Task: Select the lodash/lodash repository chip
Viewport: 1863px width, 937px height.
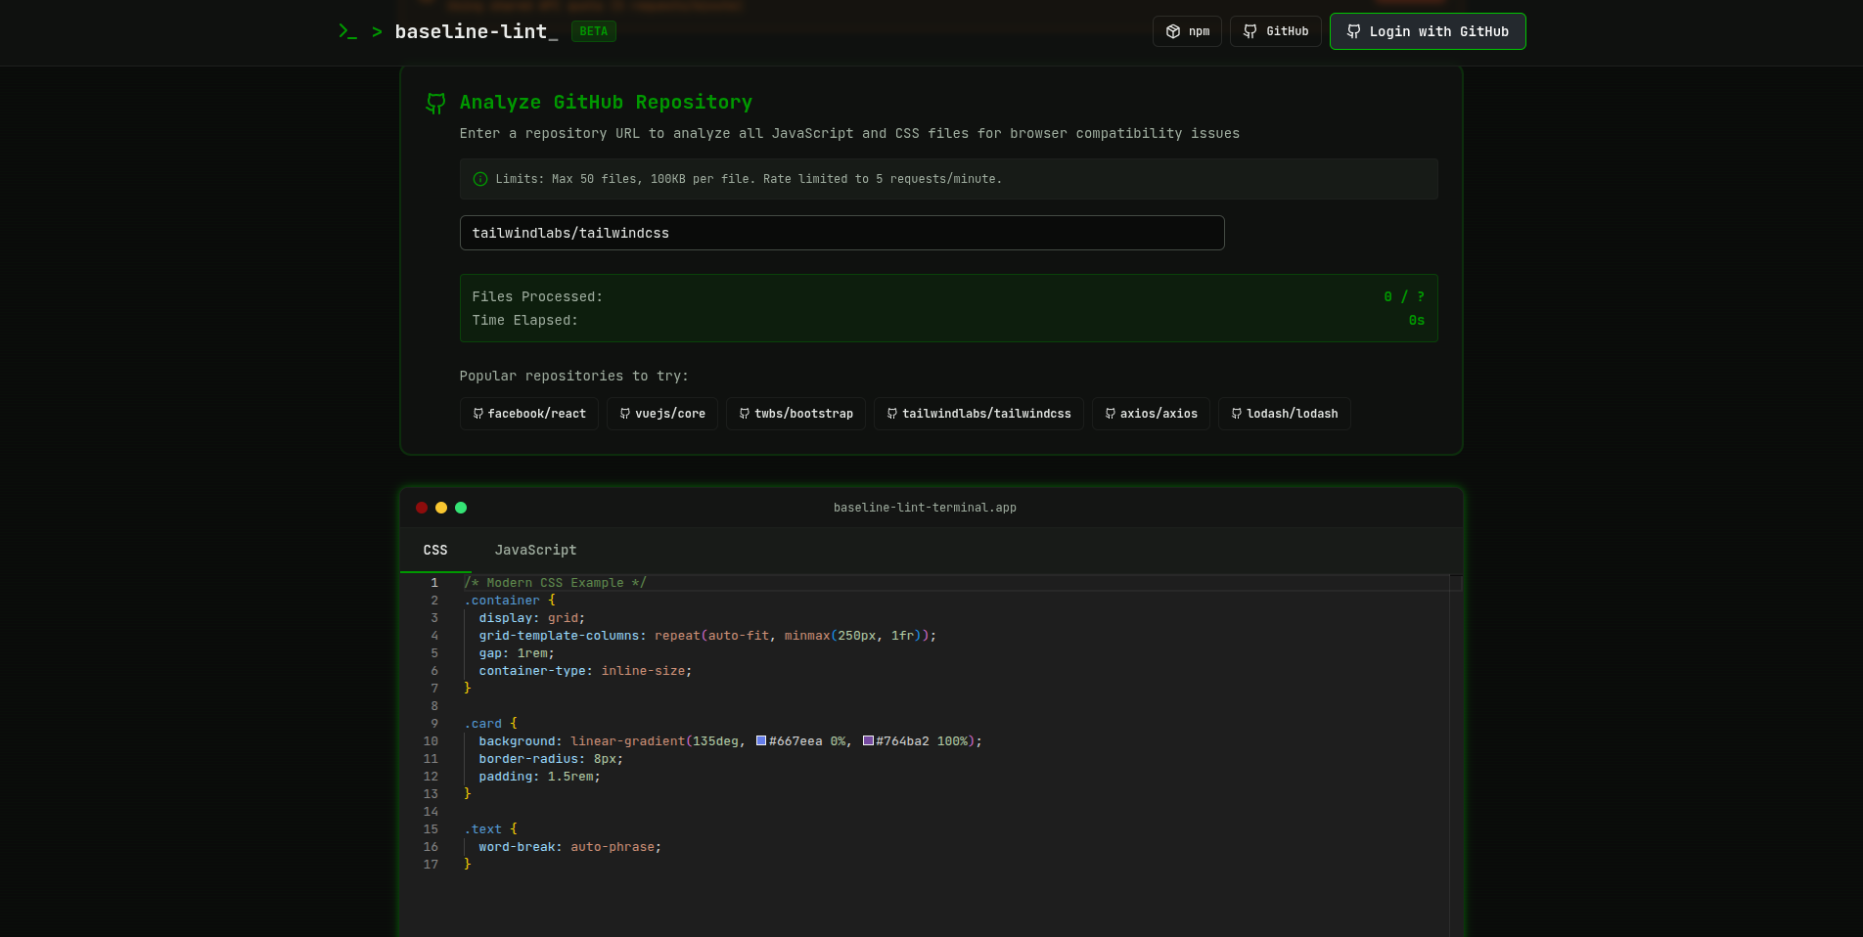Action: pyautogui.click(x=1284, y=414)
